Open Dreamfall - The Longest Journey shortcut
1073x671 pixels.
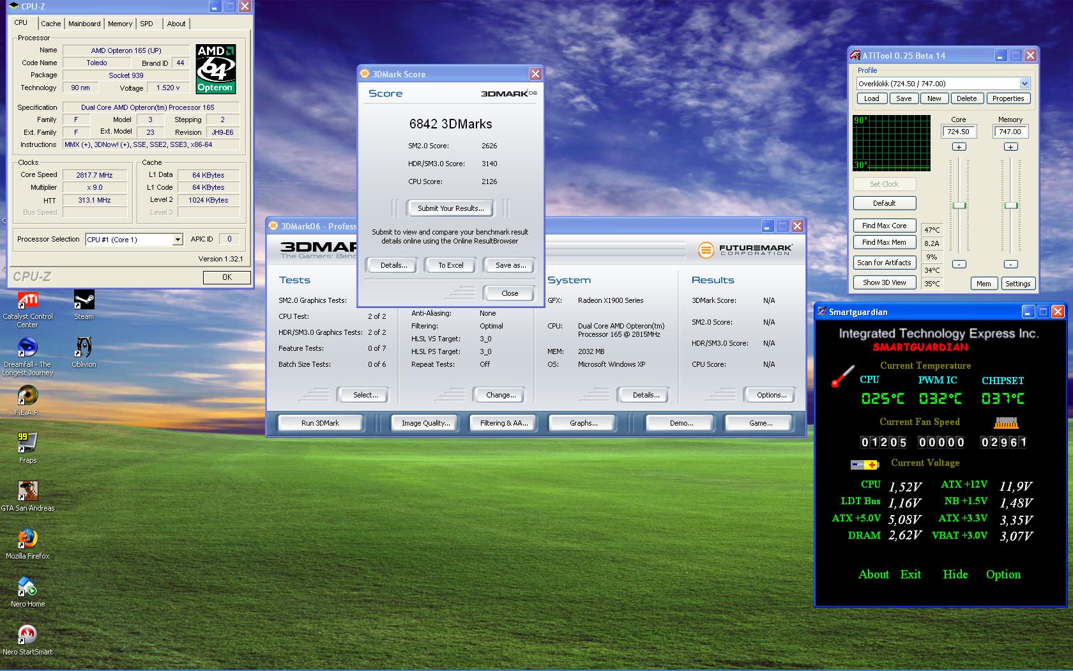tap(27, 357)
